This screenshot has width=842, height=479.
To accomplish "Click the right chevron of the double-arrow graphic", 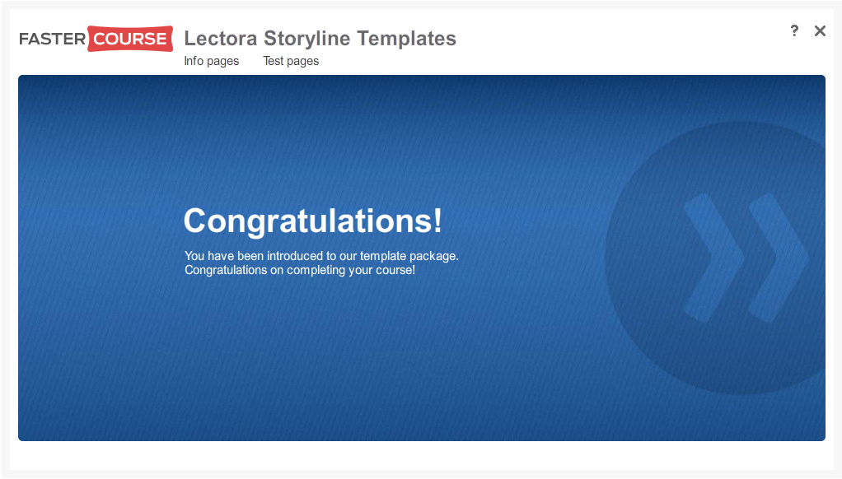I will pyautogui.click(x=779, y=258).
